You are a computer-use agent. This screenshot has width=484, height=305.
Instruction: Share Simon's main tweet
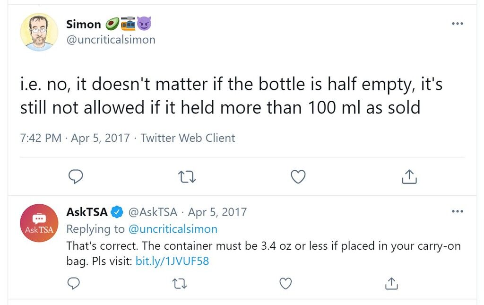click(x=409, y=176)
